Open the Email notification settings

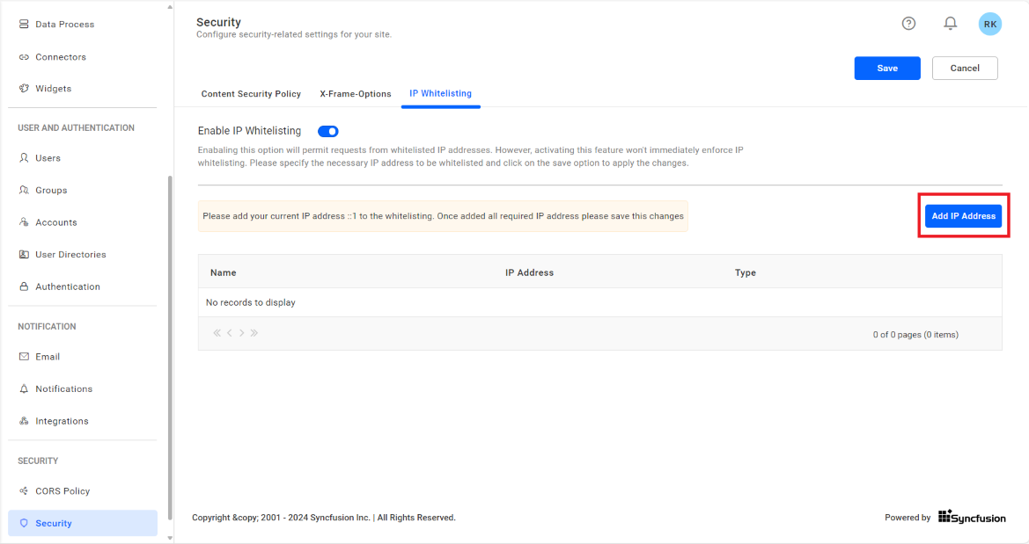49,356
